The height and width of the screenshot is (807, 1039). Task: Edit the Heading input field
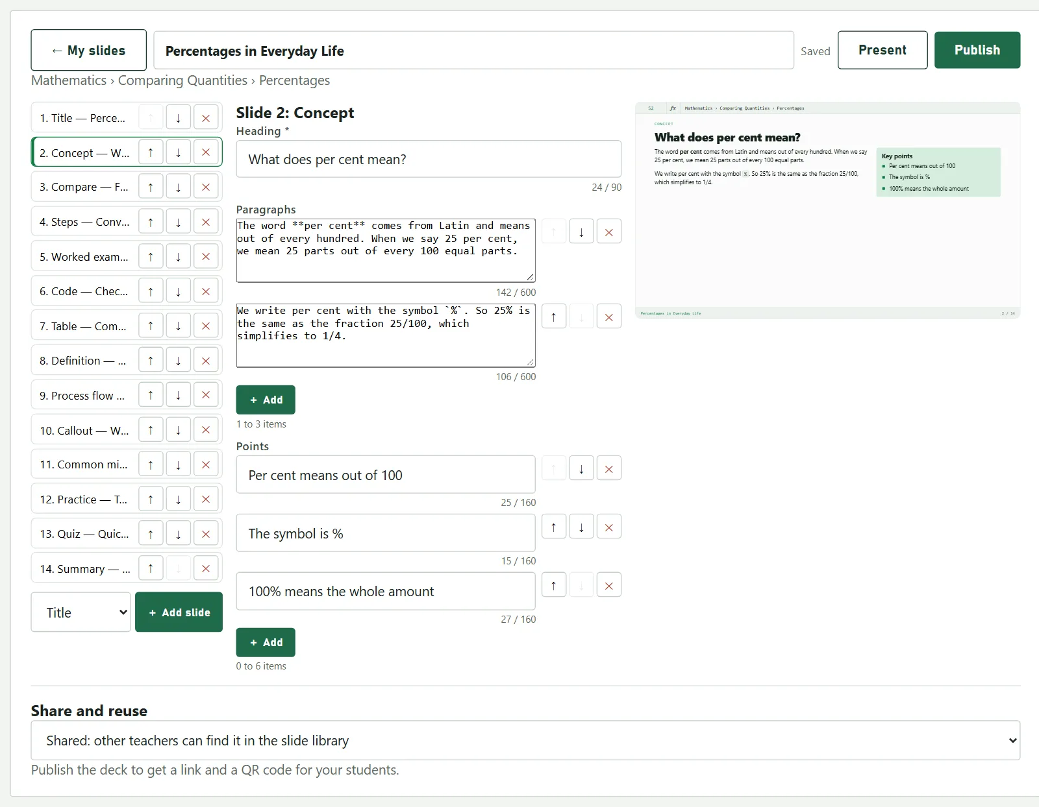click(429, 159)
